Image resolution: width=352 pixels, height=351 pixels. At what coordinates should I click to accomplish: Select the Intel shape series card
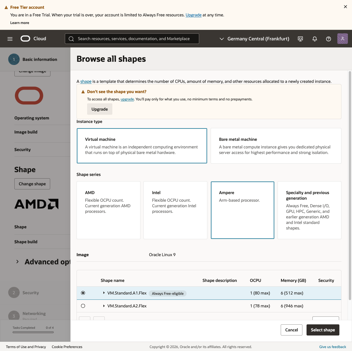point(175,210)
